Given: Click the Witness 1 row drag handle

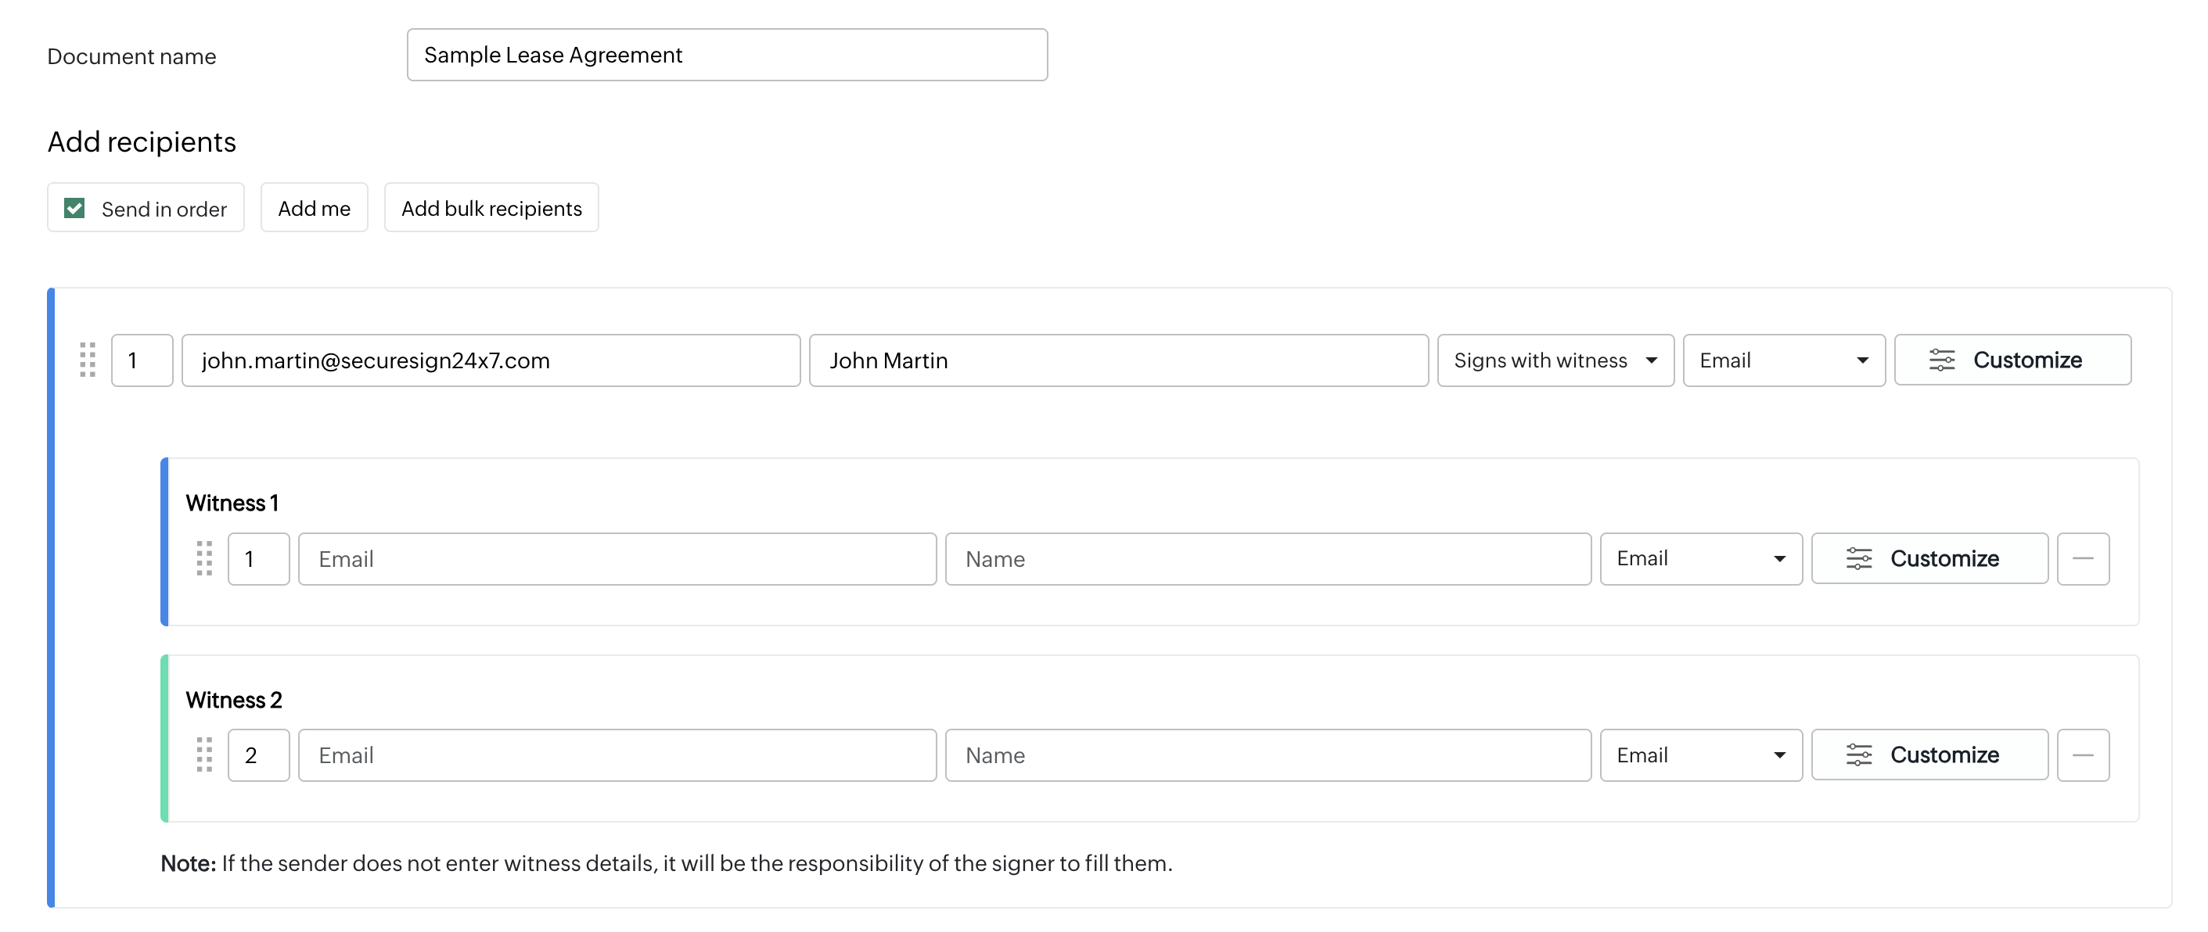Looking at the screenshot, I should pyautogui.click(x=204, y=558).
